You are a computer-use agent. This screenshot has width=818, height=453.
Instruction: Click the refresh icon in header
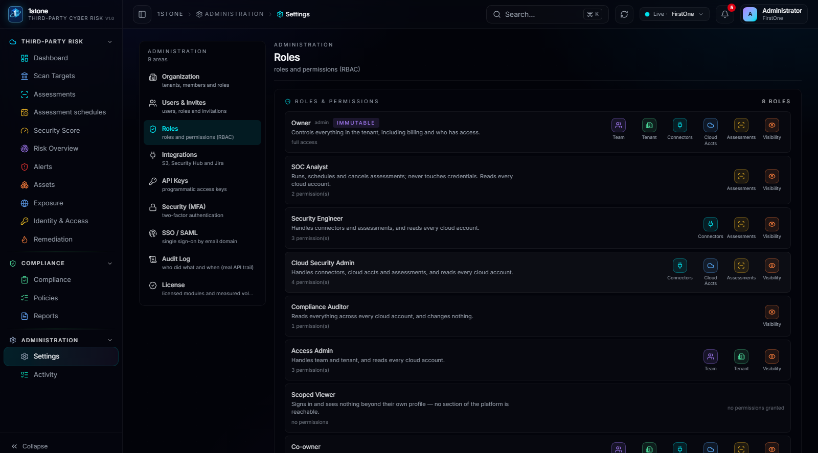(x=624, y=14)
